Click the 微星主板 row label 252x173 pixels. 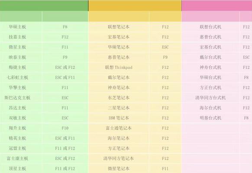(x=17, y=47)
